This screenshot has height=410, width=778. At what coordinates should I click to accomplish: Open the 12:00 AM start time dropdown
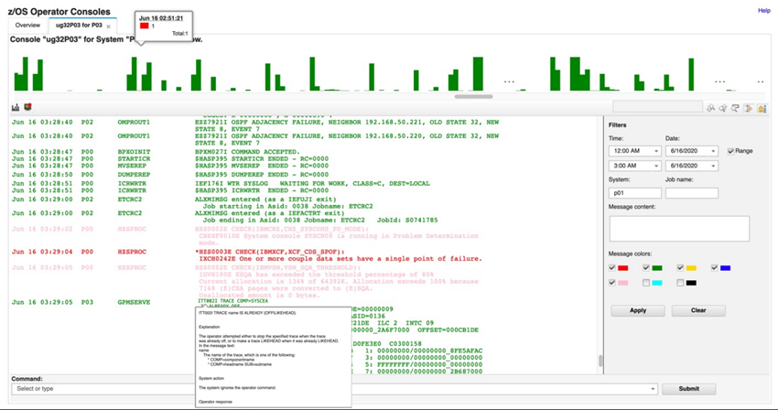click(x=656, y=151)
